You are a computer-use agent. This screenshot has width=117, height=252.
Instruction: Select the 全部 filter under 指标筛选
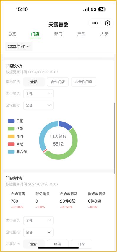[x=34, y=82]
